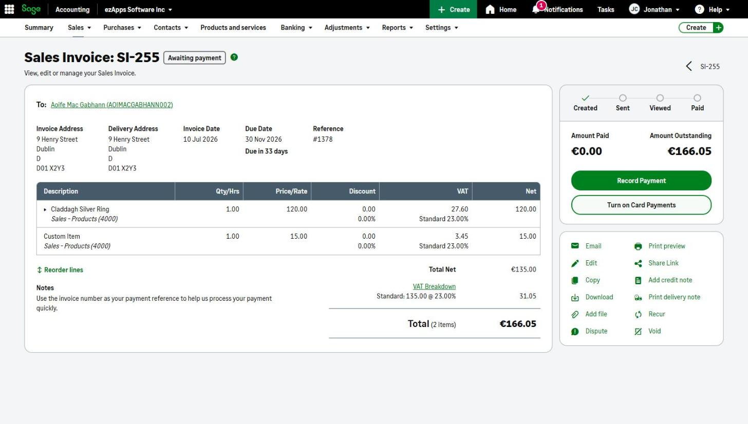
Task: Click the Print preview printer icon
Action: pos(638,246)
